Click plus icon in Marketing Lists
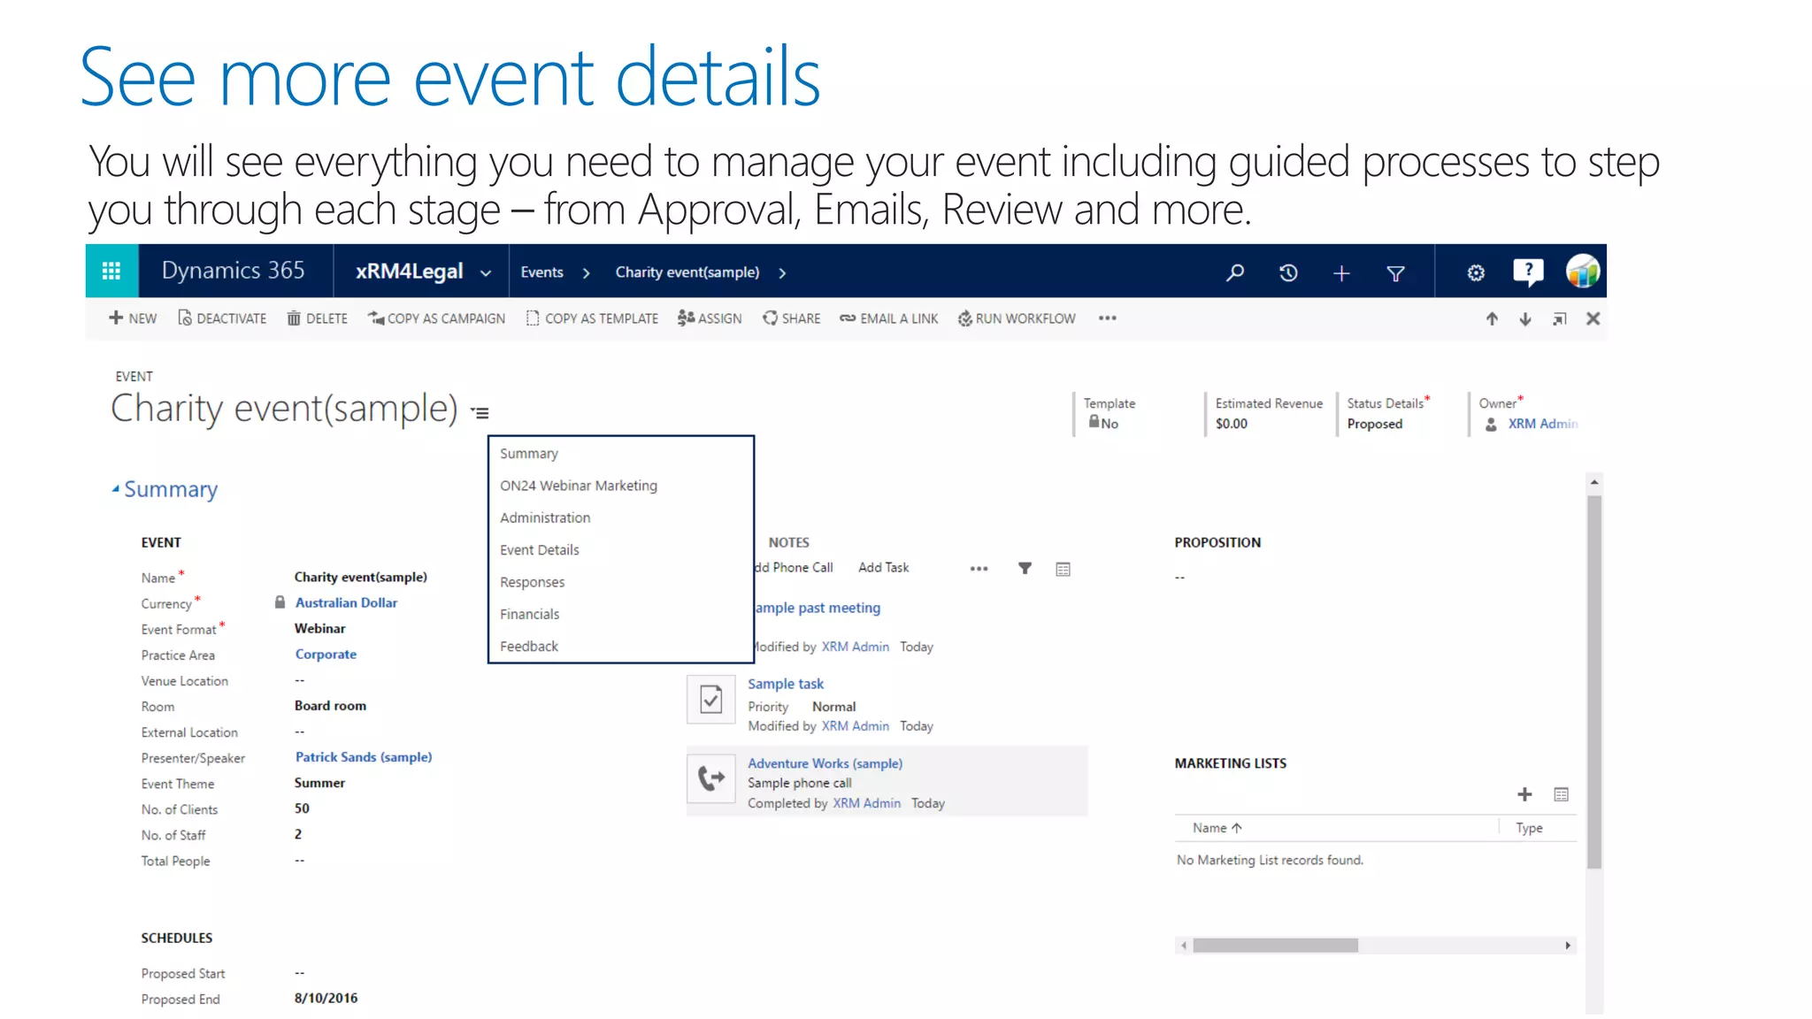The height and width of the screenshot is (1019, 1812). pyautogui.click(x=1524, y=794)
